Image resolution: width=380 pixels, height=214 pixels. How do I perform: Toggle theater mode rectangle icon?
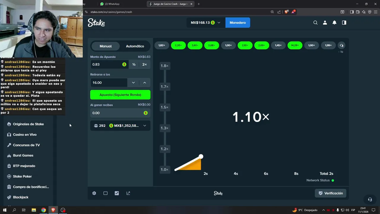click(105, 193)
